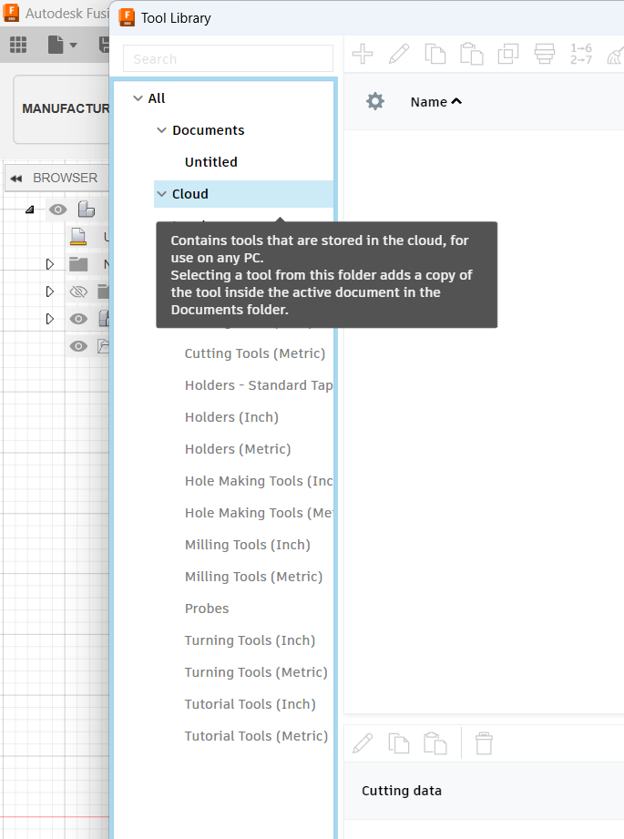Screen dimensions: 624x839
Task: Click in the tool library Search field
Action: coord(228,58)
